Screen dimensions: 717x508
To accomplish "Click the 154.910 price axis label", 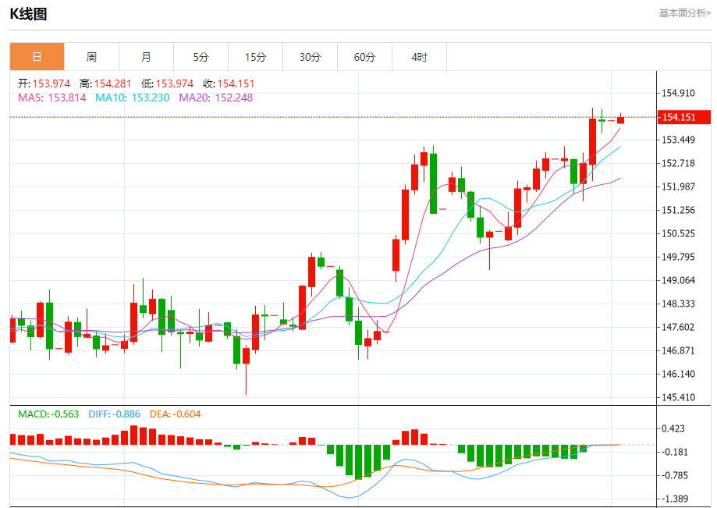I will [679, 94].
